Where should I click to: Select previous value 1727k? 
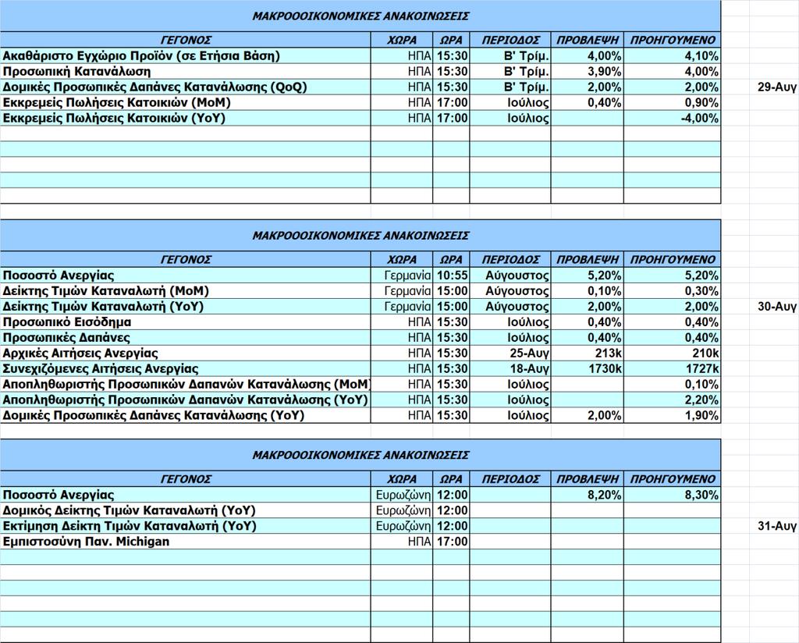(x=672, y=368)
